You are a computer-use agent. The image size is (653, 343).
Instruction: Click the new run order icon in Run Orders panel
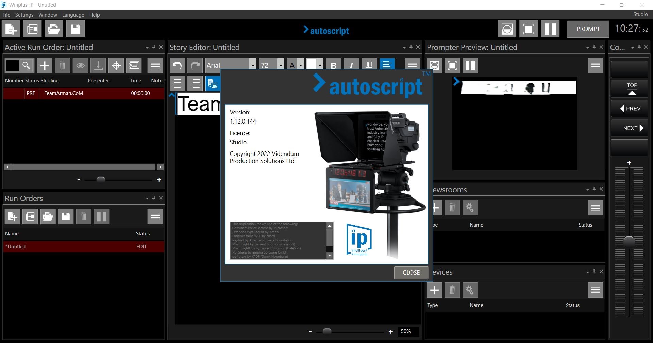click(12, 217)
